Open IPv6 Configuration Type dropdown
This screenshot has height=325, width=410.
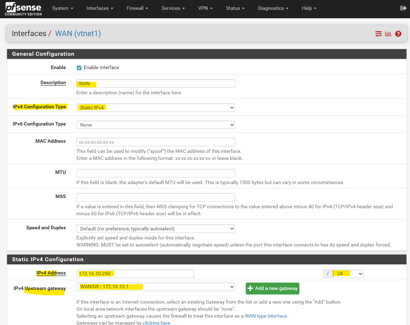click(156, 125)
